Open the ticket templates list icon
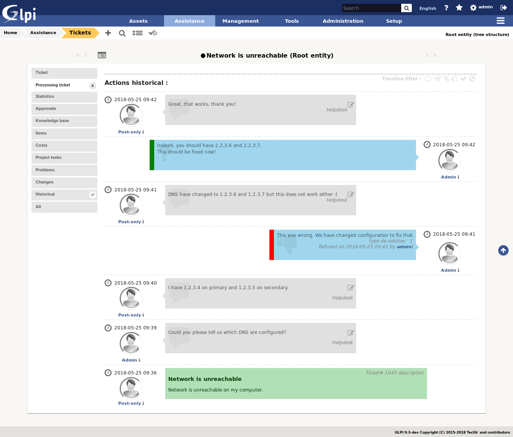 click(137, 33)
